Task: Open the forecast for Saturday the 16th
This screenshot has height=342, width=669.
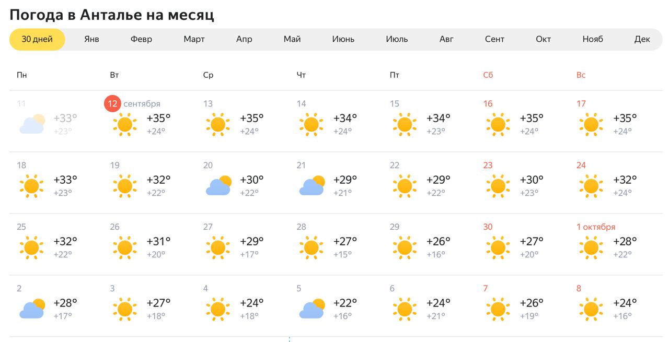Action: [523, 121]
